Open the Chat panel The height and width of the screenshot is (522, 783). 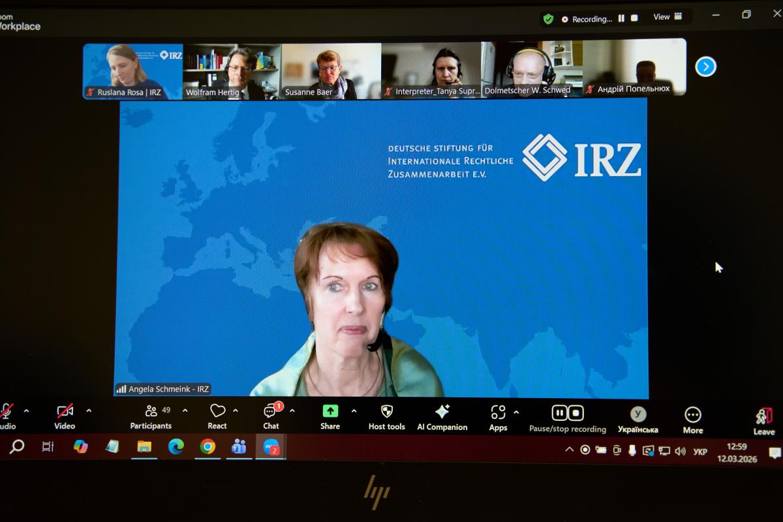pos(271,416)
